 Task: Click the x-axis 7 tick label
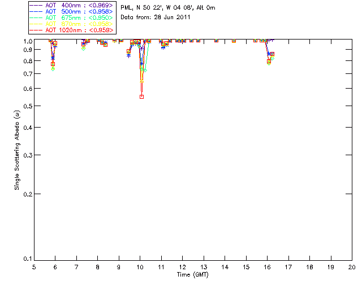coord(76,267)
